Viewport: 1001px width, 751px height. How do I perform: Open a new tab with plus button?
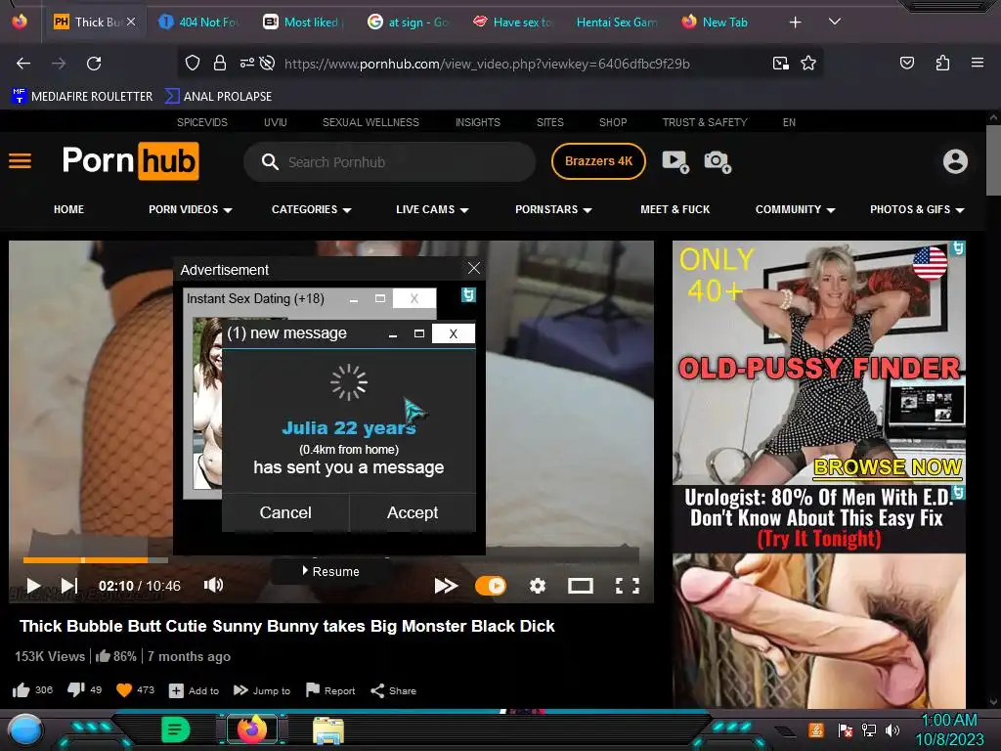[x=795, y=22]
